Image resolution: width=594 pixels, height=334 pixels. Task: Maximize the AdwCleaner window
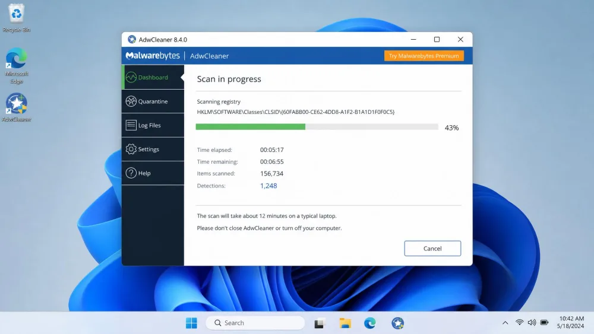coord(437,39)
